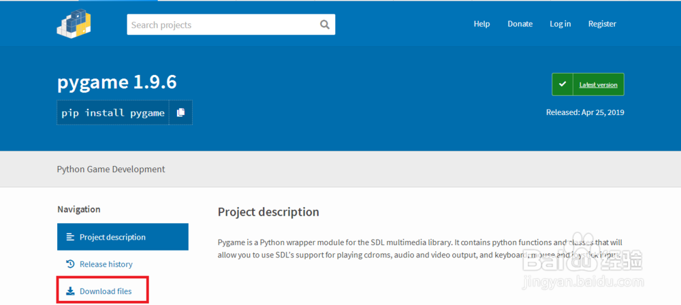Image resolution: width=681 pixels, height=305 pixels.
Task: Copy pip install command with clipboard icon
Action: 180,112
